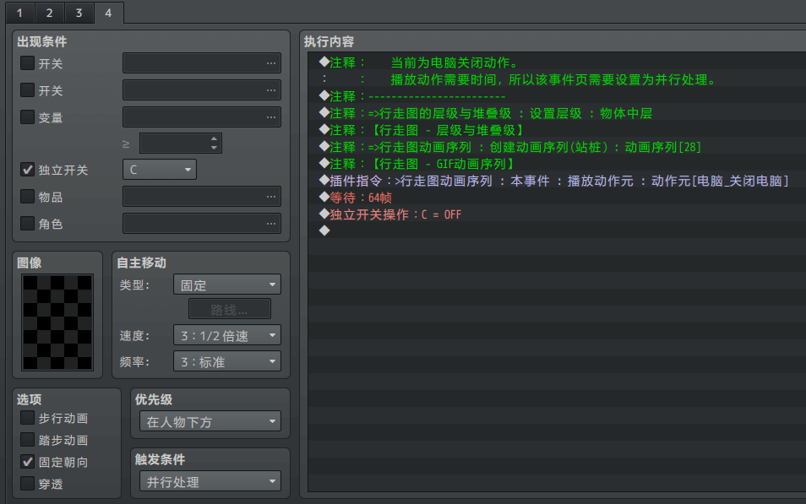Open the 独立开关 C dropdown
The width and height of the screenshot is (806, 504).
(x=160, y=170)
